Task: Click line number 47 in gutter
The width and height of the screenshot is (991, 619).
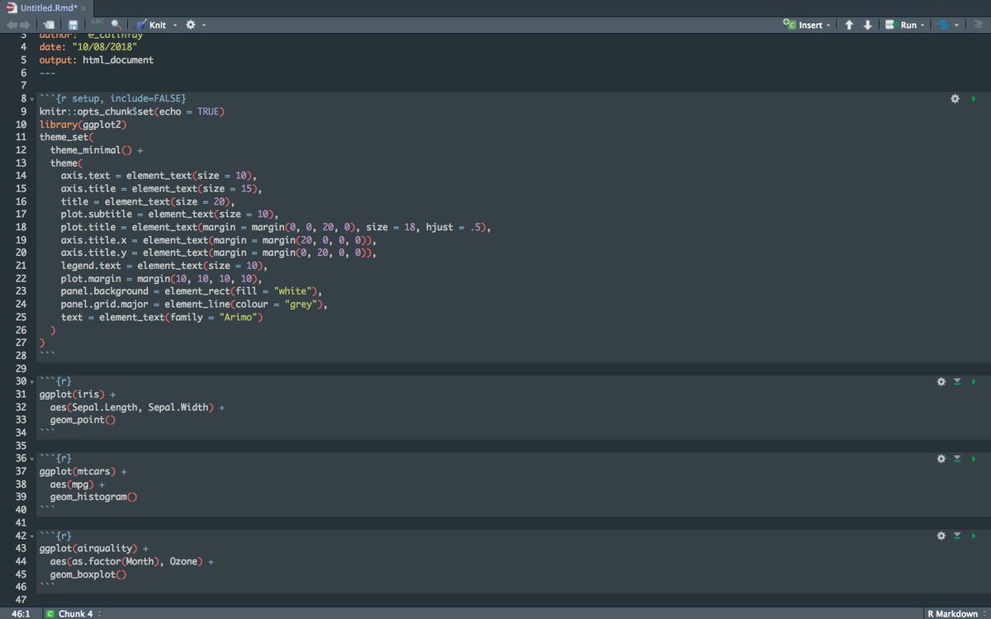Action: (x=21, y=600)
